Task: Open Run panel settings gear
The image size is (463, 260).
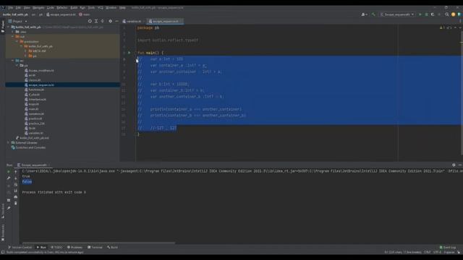Action: 454,165
